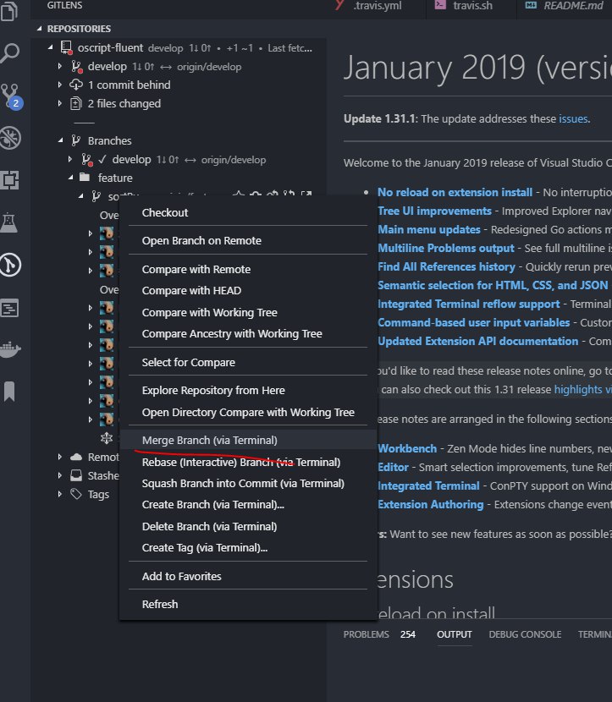
Task: Click the branch icon beside Branches
Action: 75,140
